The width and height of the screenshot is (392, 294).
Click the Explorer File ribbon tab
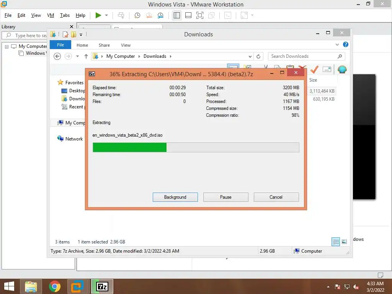pyautogui.click(x=60, y=45)
